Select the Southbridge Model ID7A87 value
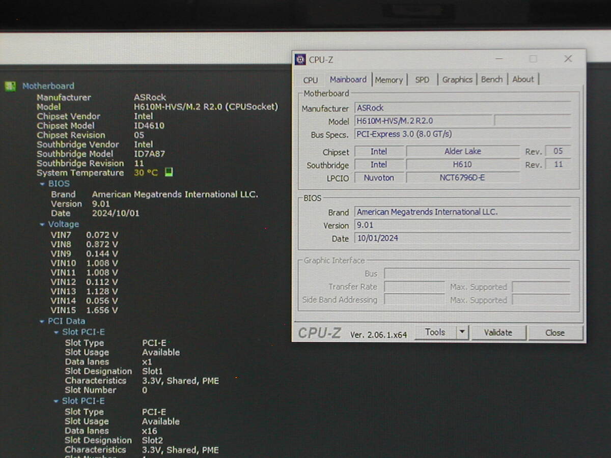Image resolution: width=611 pixels, height=458 pixels. [x=150, y=154]
